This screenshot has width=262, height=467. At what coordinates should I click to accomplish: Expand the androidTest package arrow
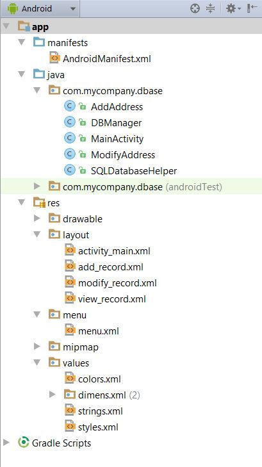(x=37, y=187)
